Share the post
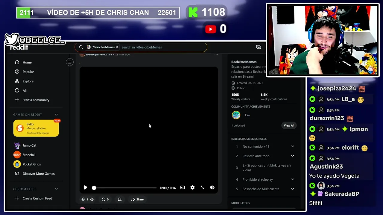Viewport: 383px width, 215px height. pyautogui.click(x=137, y=199)
